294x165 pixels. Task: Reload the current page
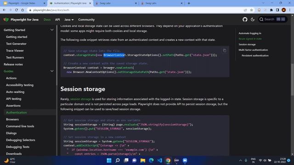click(x=17, y=10)
